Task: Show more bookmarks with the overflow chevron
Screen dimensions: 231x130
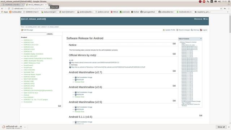Action: pos(228,12)
